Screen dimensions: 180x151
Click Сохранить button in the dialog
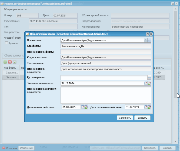pos(125,118)
